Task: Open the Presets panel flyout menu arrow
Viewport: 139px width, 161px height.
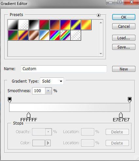Action: click(98, 15)
